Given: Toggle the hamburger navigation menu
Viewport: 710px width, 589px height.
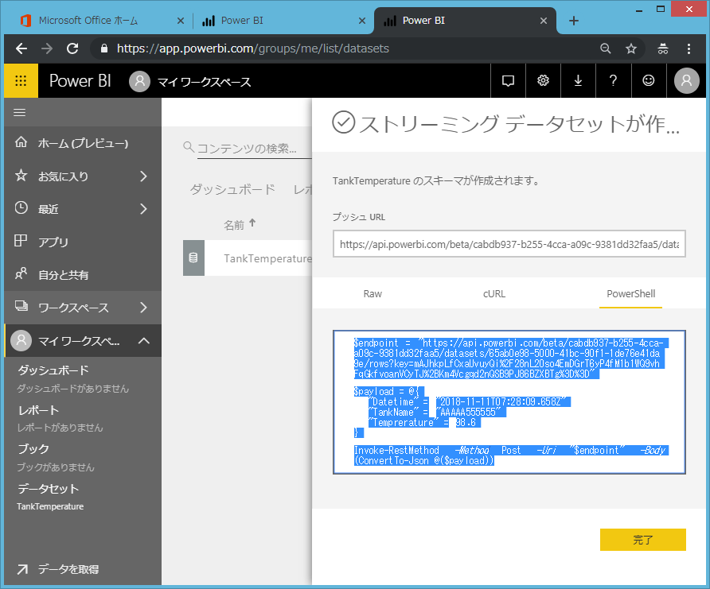Looking at the screenshot, I should [x=19, y=113].
